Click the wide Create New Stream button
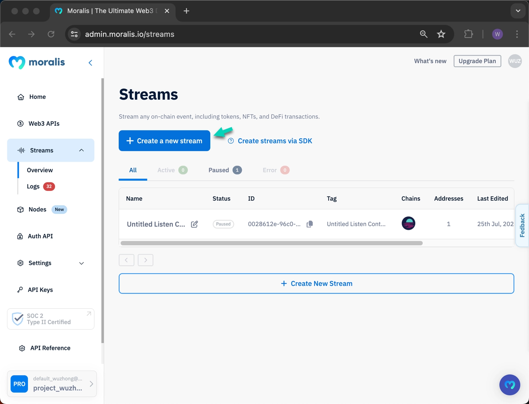This screenshot has height=404, width=529. tap(316, 283)
